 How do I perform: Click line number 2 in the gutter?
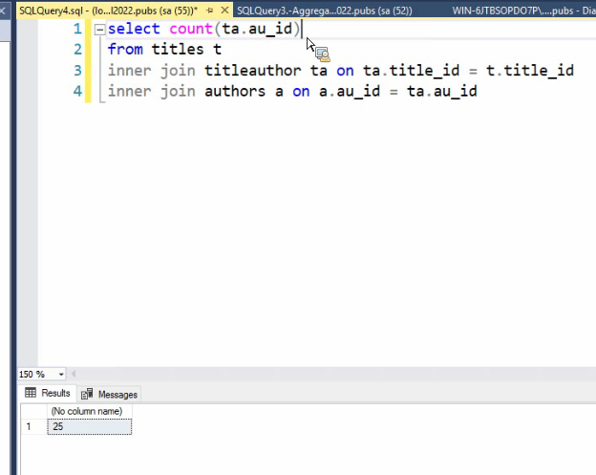pos(77,50)
